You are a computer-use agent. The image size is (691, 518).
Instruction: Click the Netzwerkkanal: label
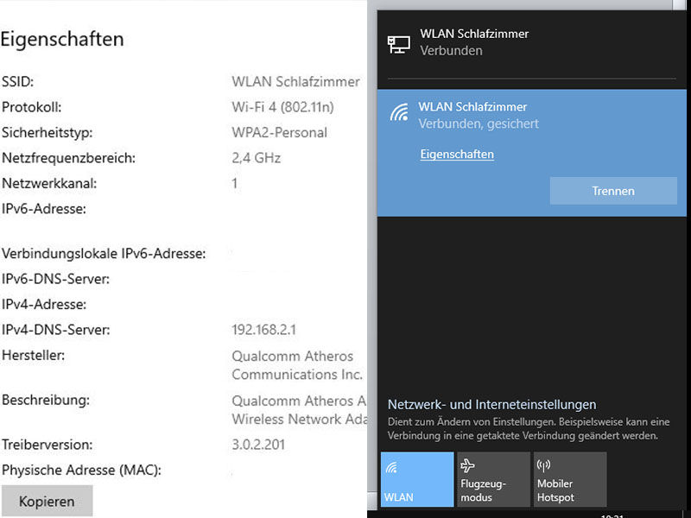click(x=49, y=183)
